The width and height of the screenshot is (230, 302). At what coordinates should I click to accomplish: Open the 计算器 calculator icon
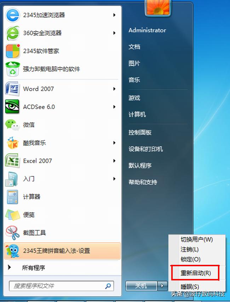click(12, 197)
